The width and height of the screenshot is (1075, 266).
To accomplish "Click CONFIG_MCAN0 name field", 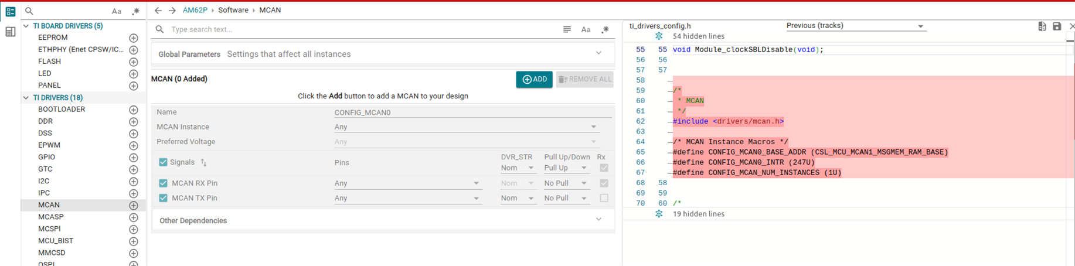I will coord(472,112).
